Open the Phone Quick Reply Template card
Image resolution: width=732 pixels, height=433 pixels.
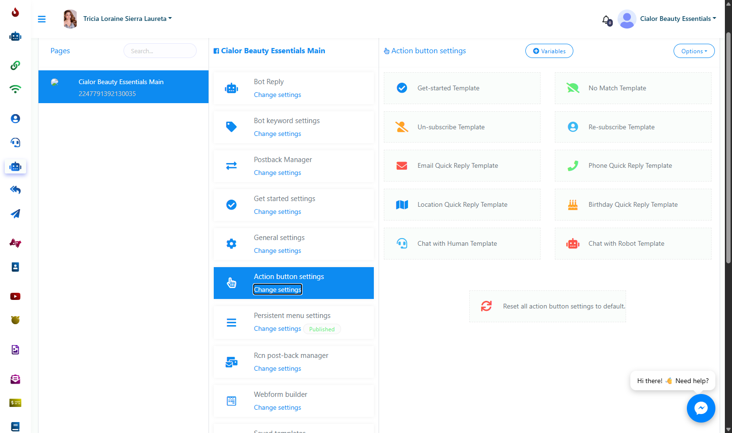[x=633, y=165]
